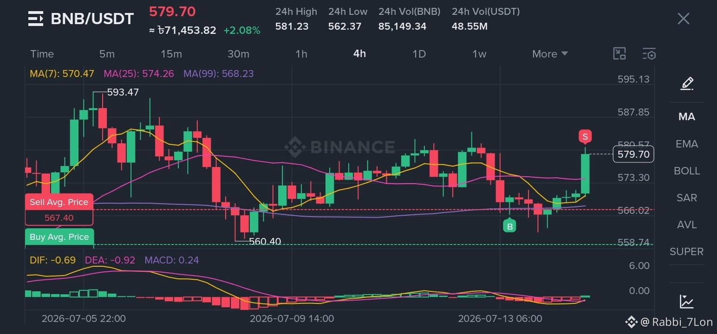Tap the 24h Vol(BNB) value 85,149.34
The image size is (717, 334).
click(402, 26)
